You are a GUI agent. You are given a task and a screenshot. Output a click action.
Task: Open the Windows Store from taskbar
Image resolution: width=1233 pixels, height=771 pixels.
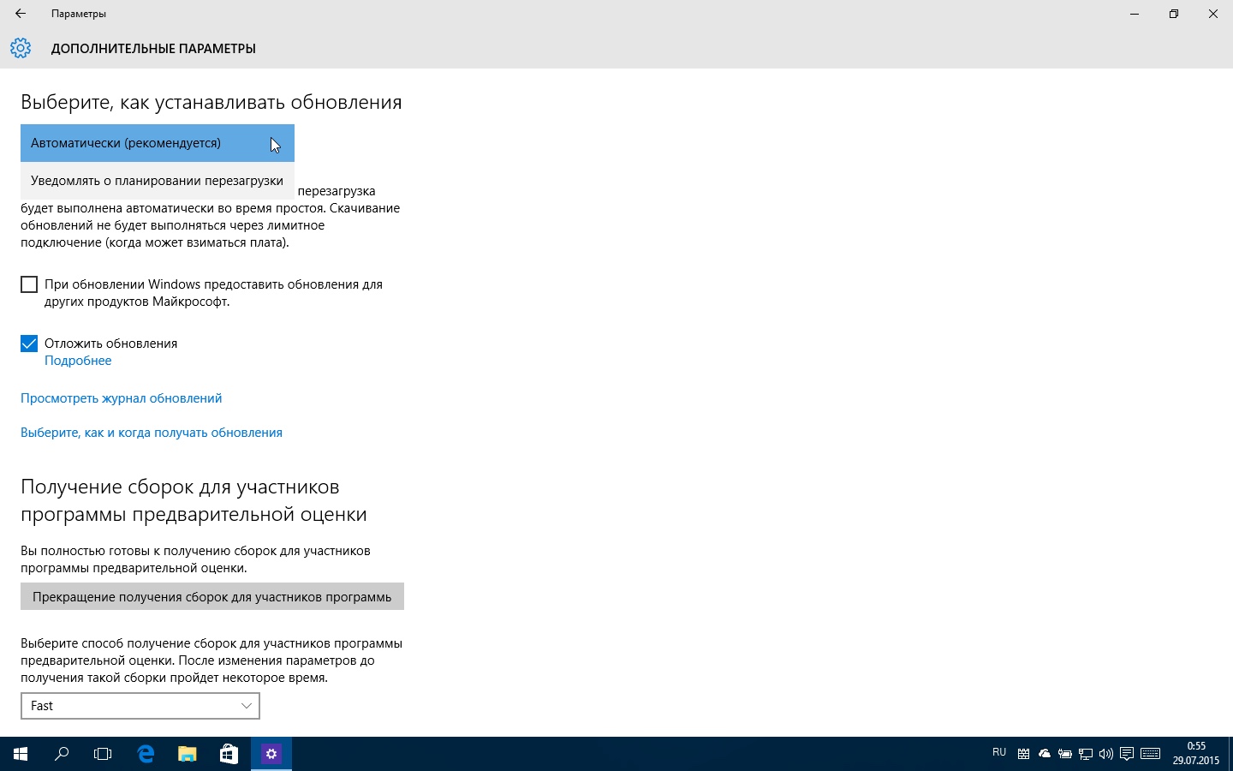click(229, 754)
